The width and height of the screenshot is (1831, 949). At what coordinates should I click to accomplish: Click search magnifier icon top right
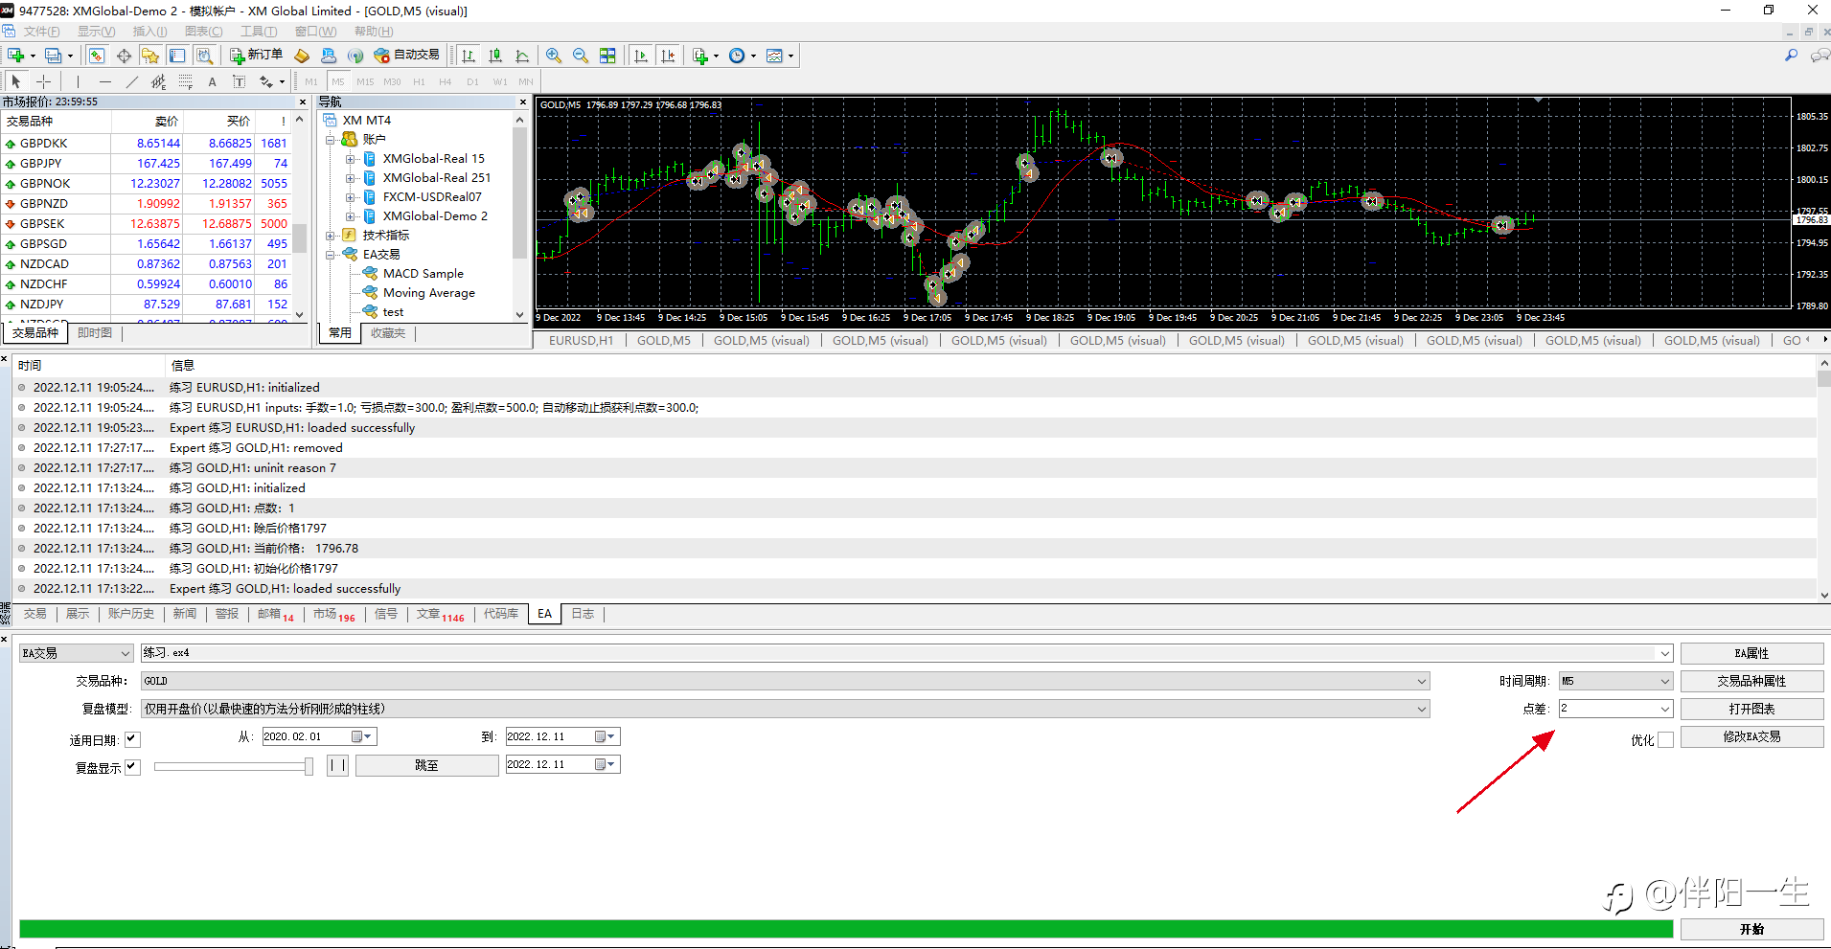1791,56
